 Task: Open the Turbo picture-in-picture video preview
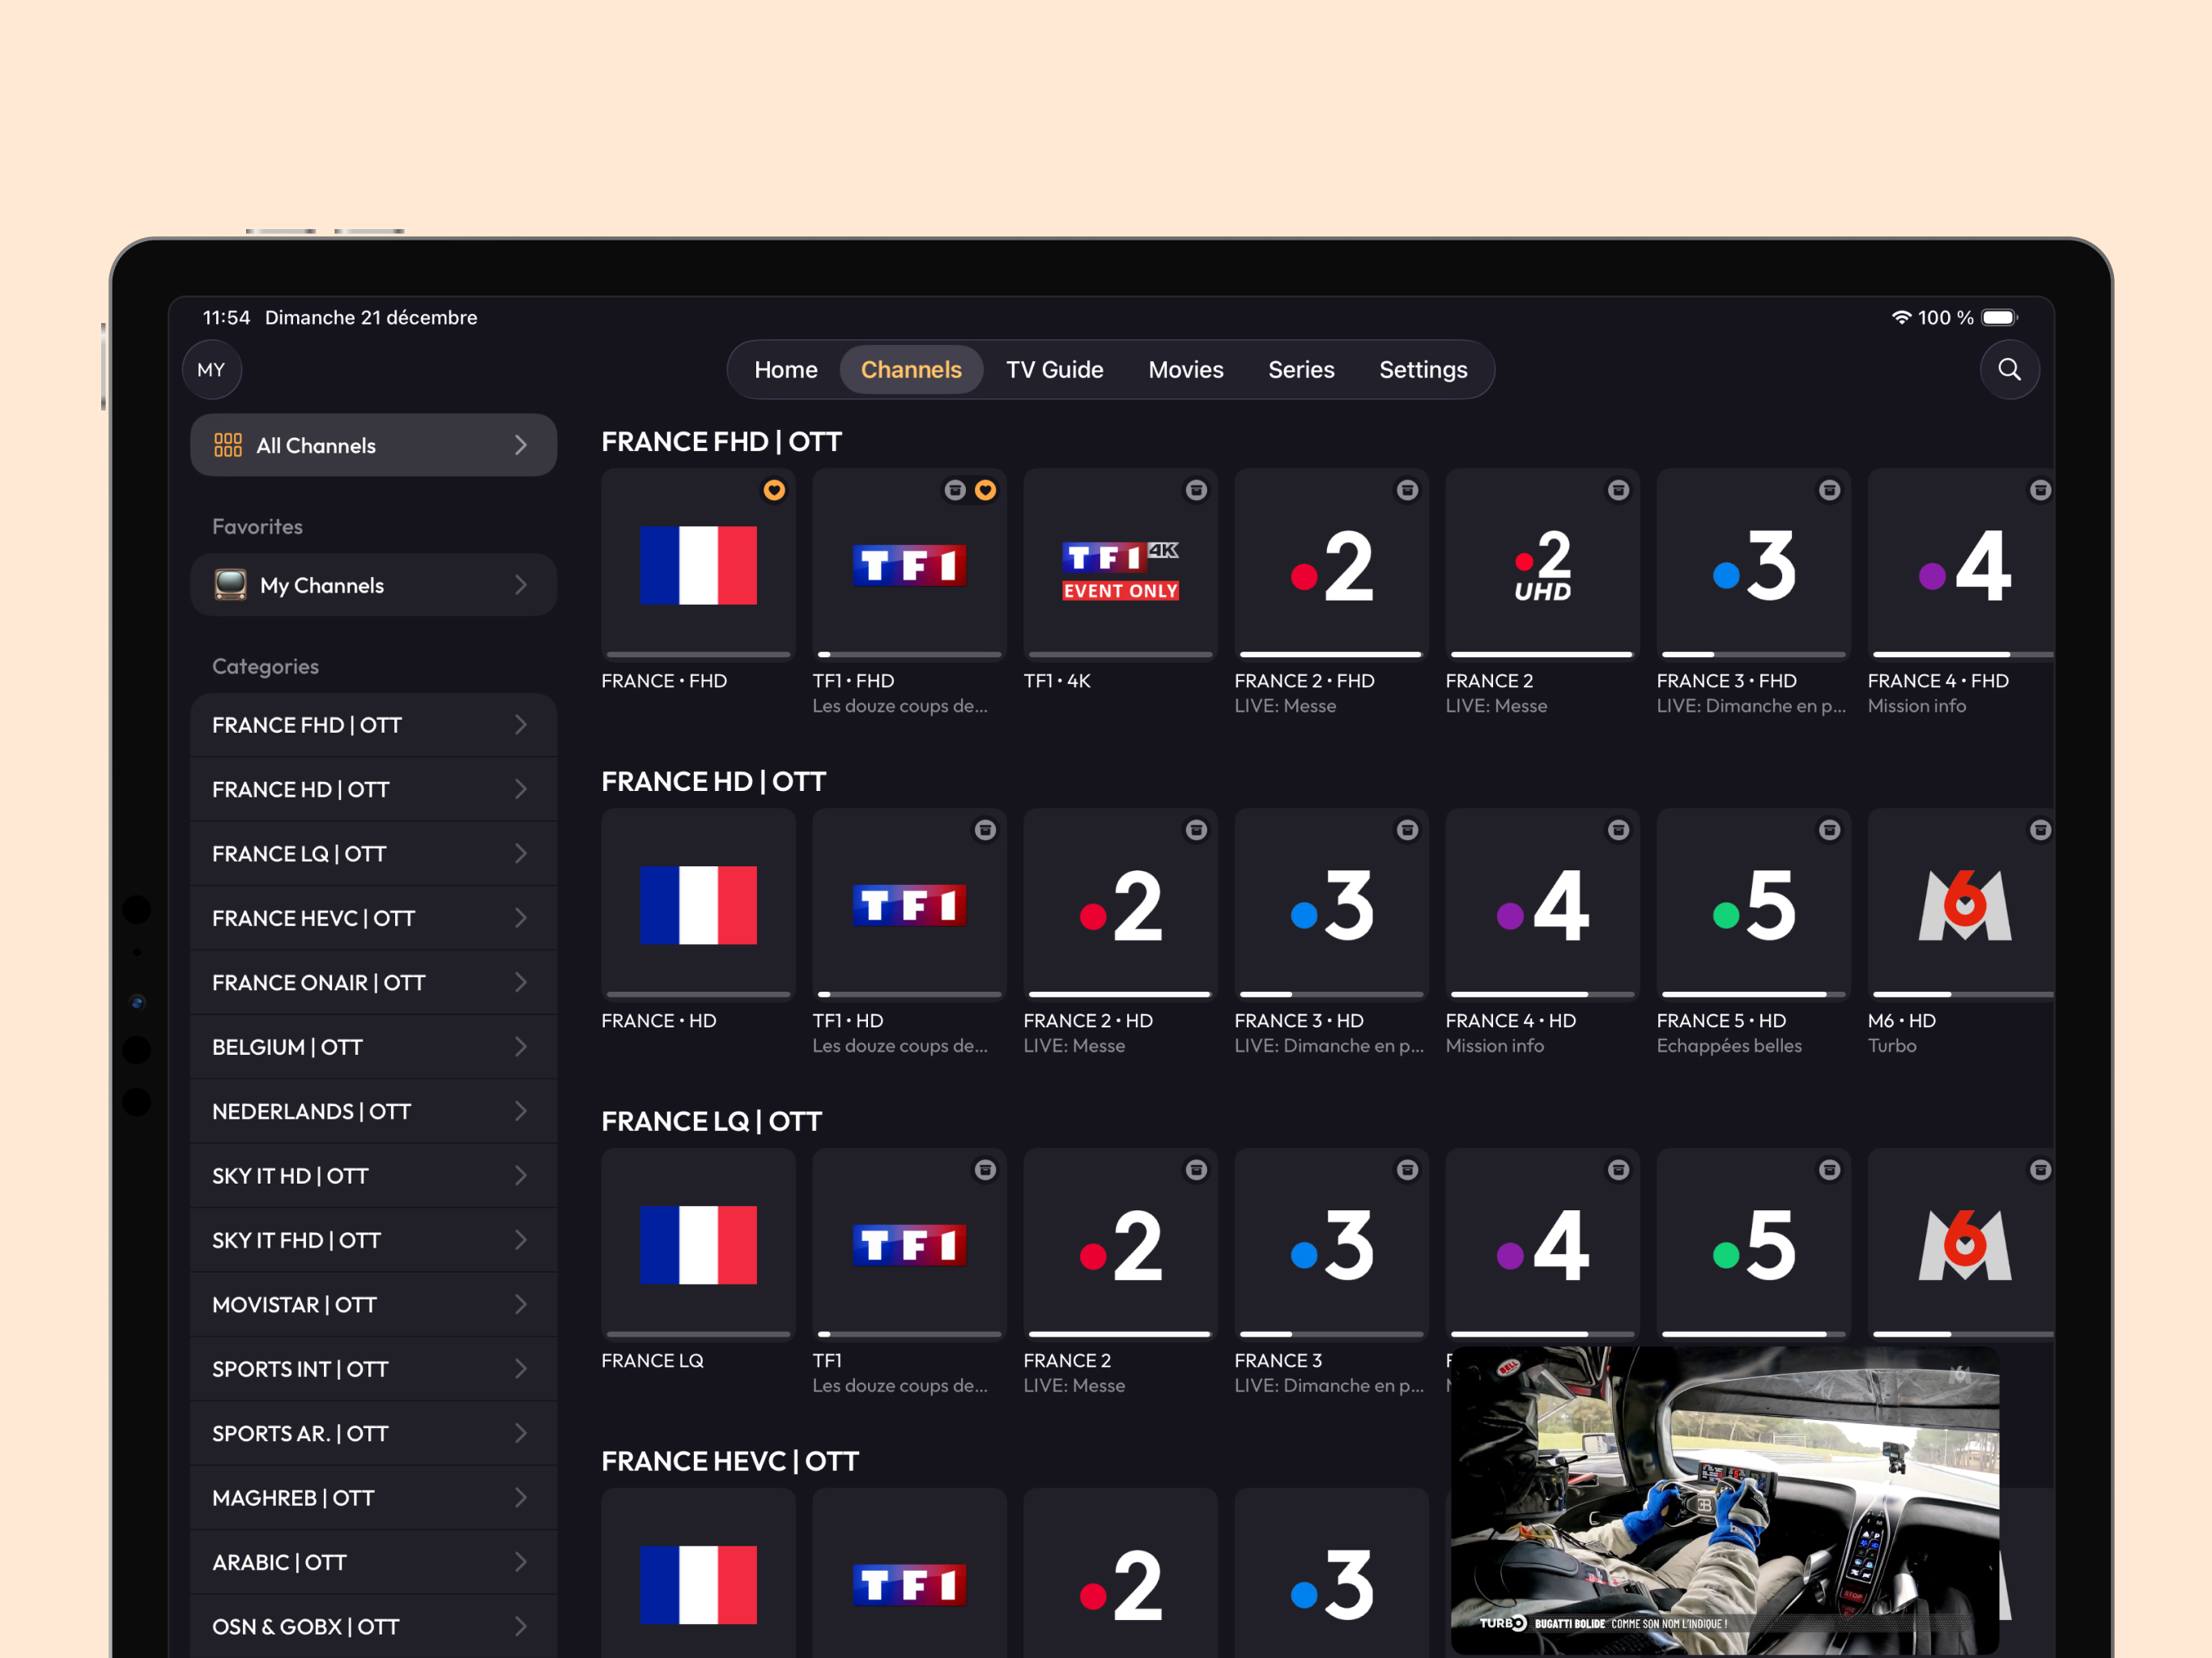pos(1724,1500)
